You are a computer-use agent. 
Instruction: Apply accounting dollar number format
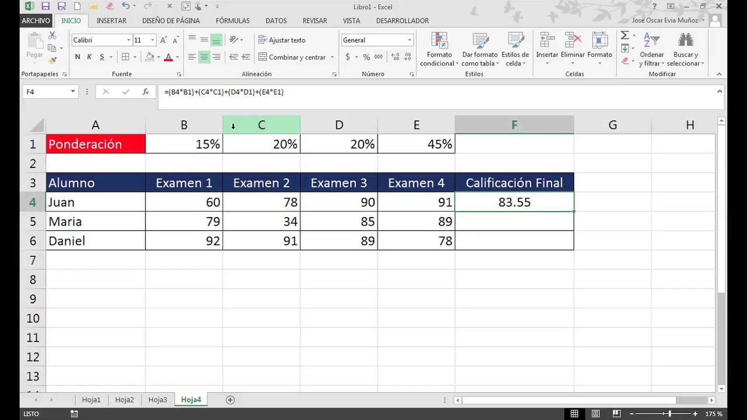pyautogui.click(x=348, y=57)
